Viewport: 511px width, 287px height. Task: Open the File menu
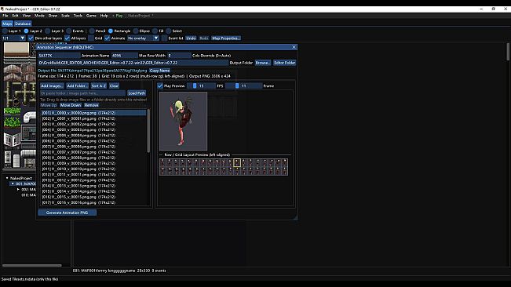click(x=5, y=16)
